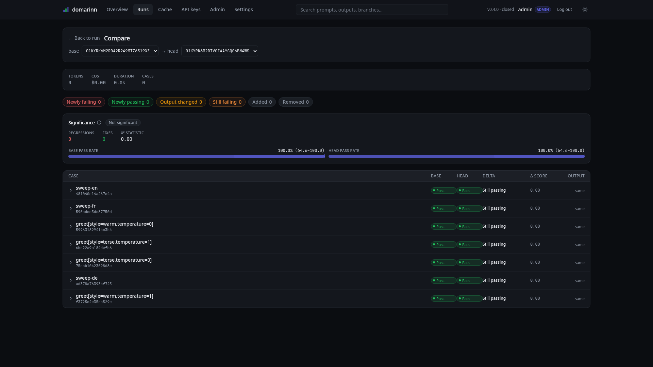Toggle the Output changed filter chip
Screen dimensions: 653x367
click(x=181, y=102)
